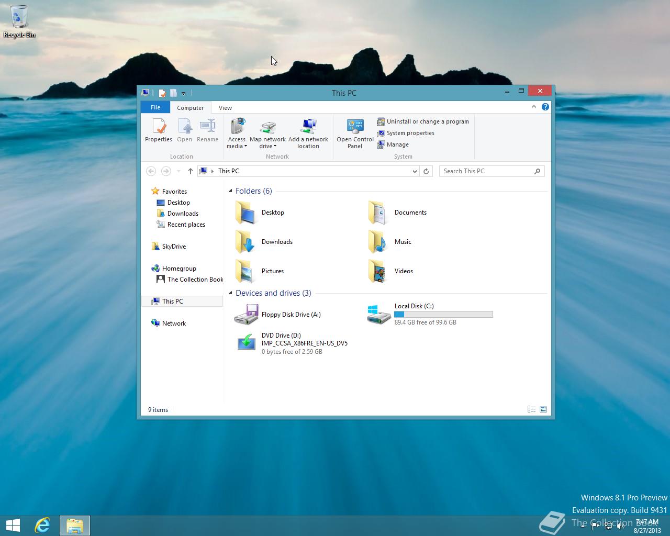Viewport: 670px width, 536px height.
Task: Select Homegroup in the navigation pane
Action: tap(179, 269)
